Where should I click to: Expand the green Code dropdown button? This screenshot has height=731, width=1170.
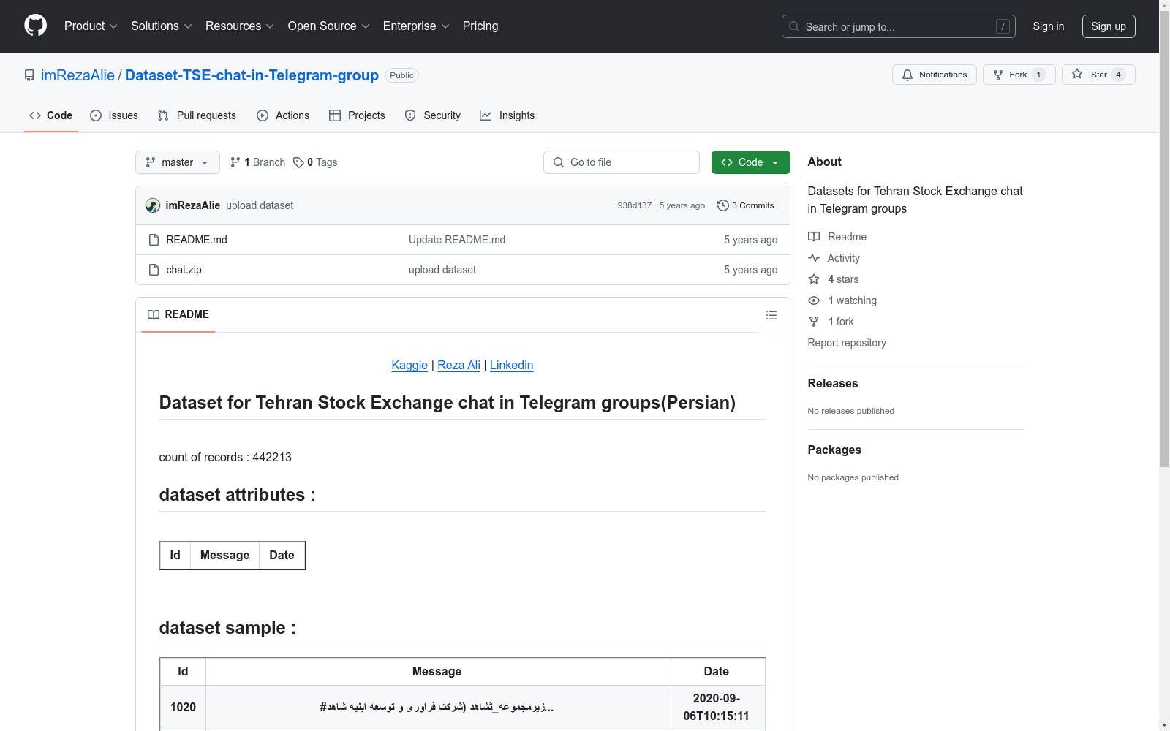(751, 162)
